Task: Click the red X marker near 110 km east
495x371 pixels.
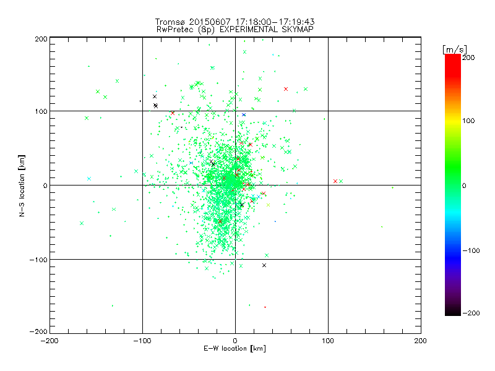Action: click(x=335, y=181)
